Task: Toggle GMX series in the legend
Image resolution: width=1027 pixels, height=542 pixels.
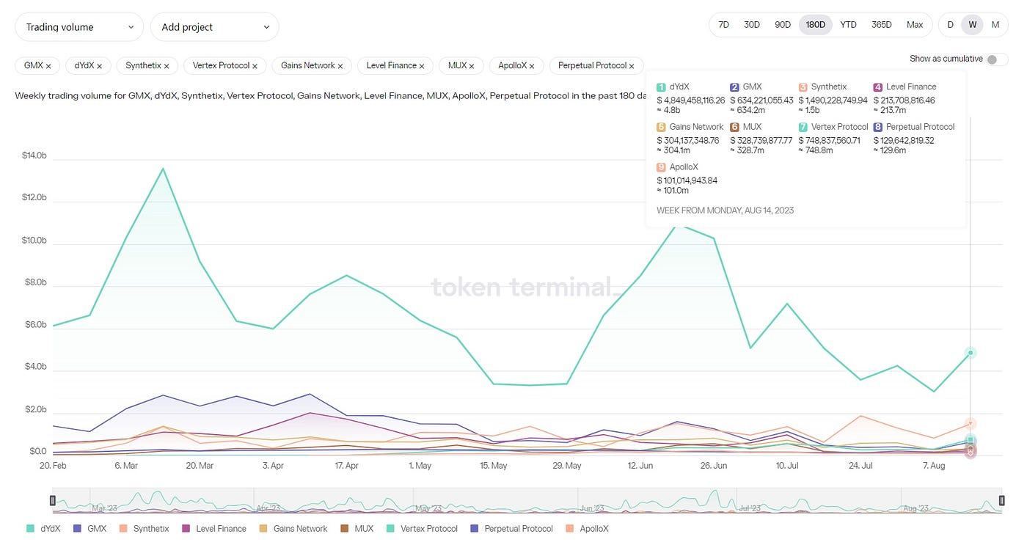Action: coord(89,529)
